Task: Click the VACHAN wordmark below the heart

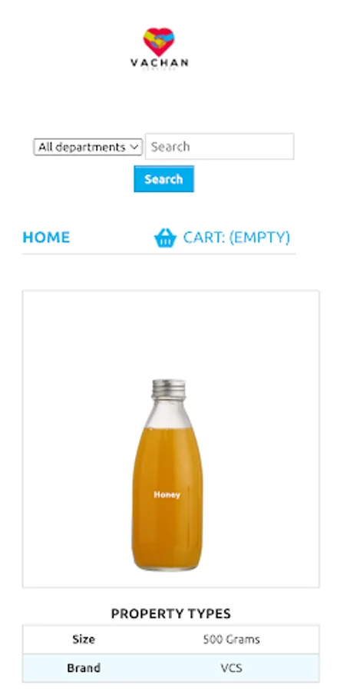Action: point(159,63)
